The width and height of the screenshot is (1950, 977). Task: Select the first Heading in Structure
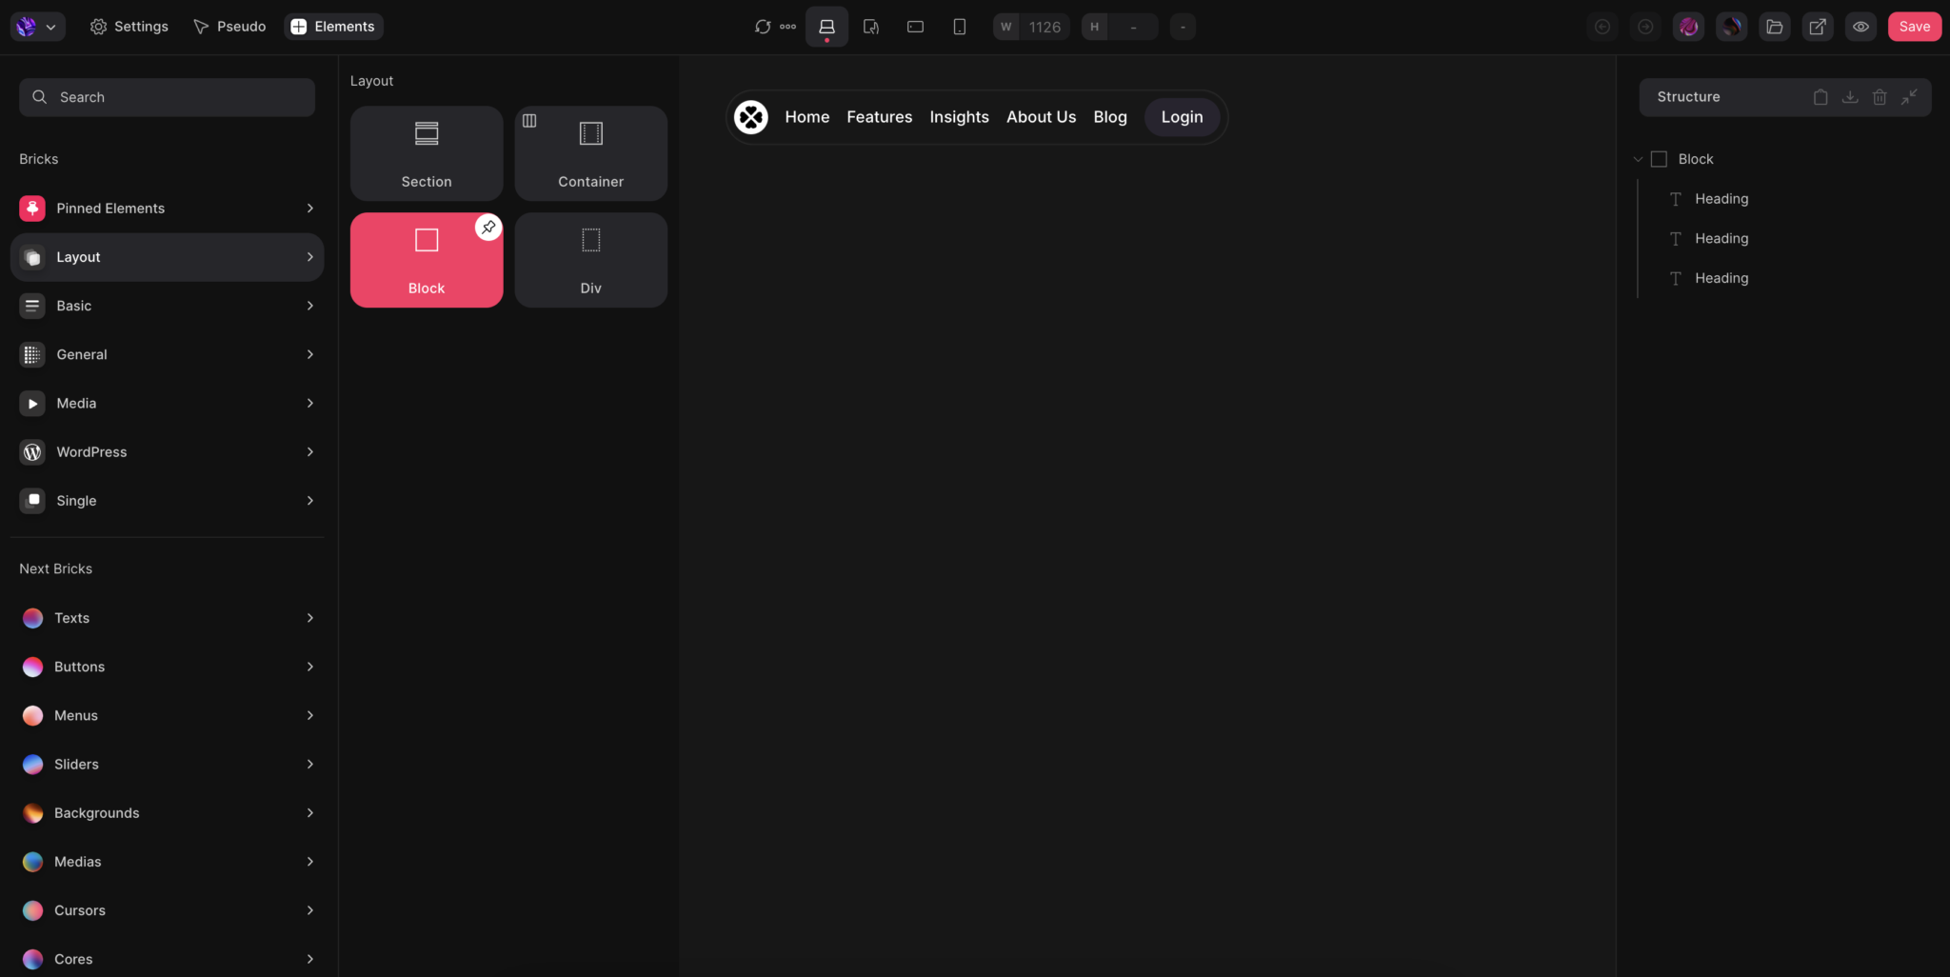click(x=1721, y=199)
